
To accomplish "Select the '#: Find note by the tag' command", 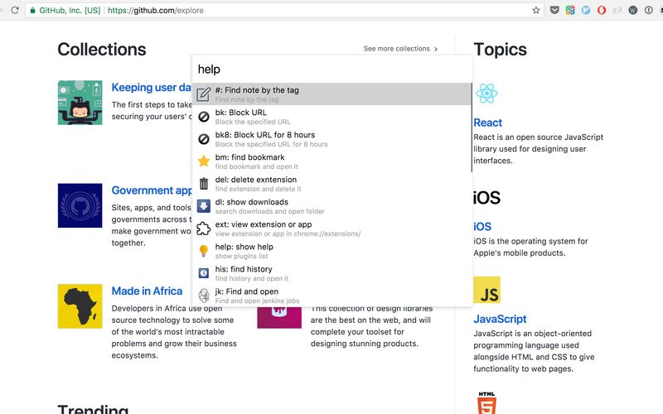I will click(x=332, y=94).
